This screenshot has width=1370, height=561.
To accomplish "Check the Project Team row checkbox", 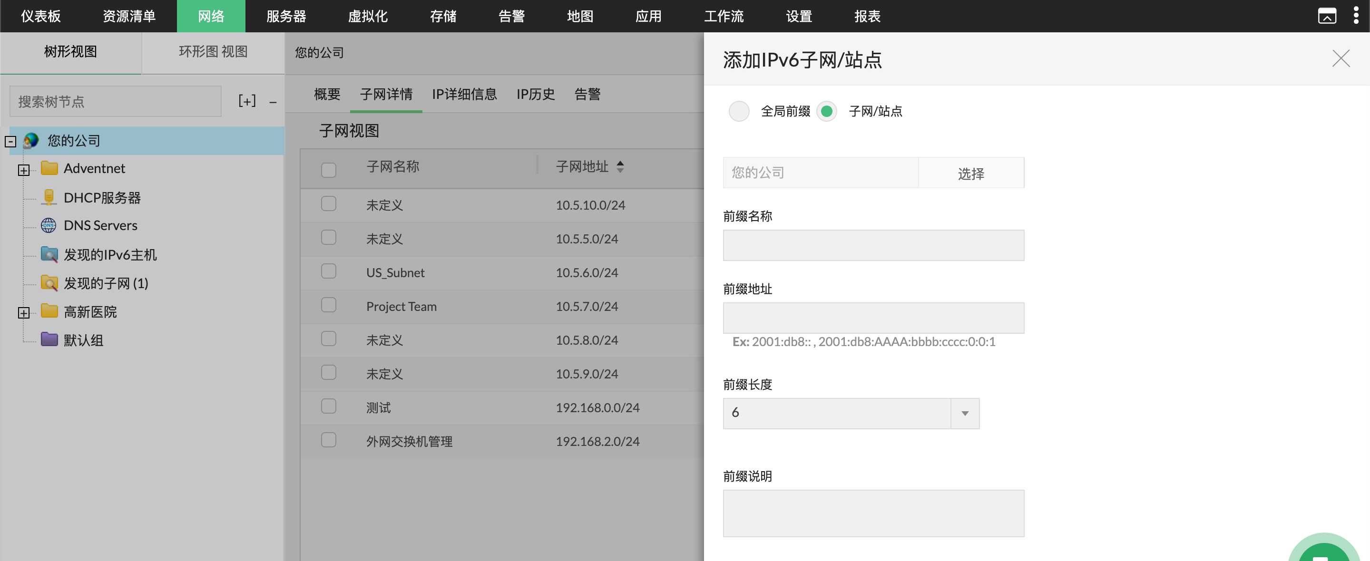I will pyautogui.click(x=329, y=305).
